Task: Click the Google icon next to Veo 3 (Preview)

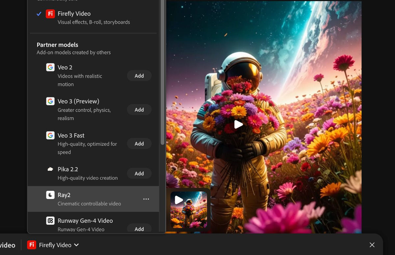Action: click(50, 101)
